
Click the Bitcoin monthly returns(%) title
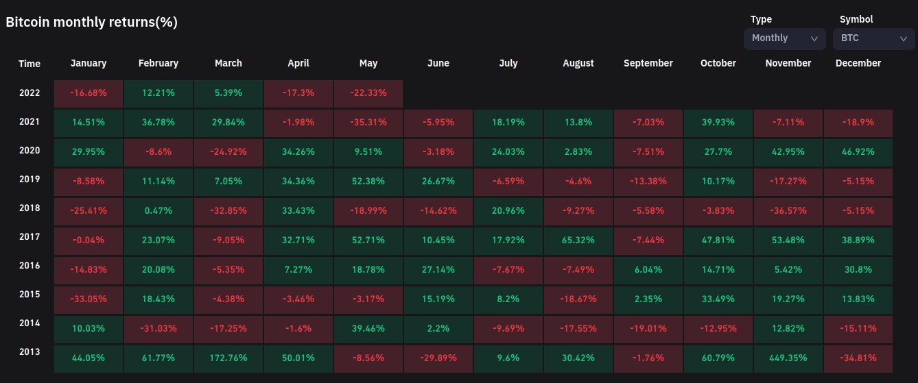click(x=92, y=22)
